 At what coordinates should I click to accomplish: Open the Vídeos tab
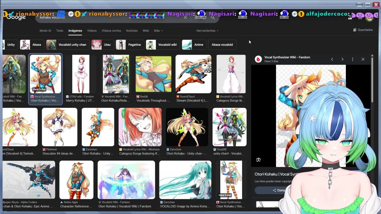click(92, 31)
